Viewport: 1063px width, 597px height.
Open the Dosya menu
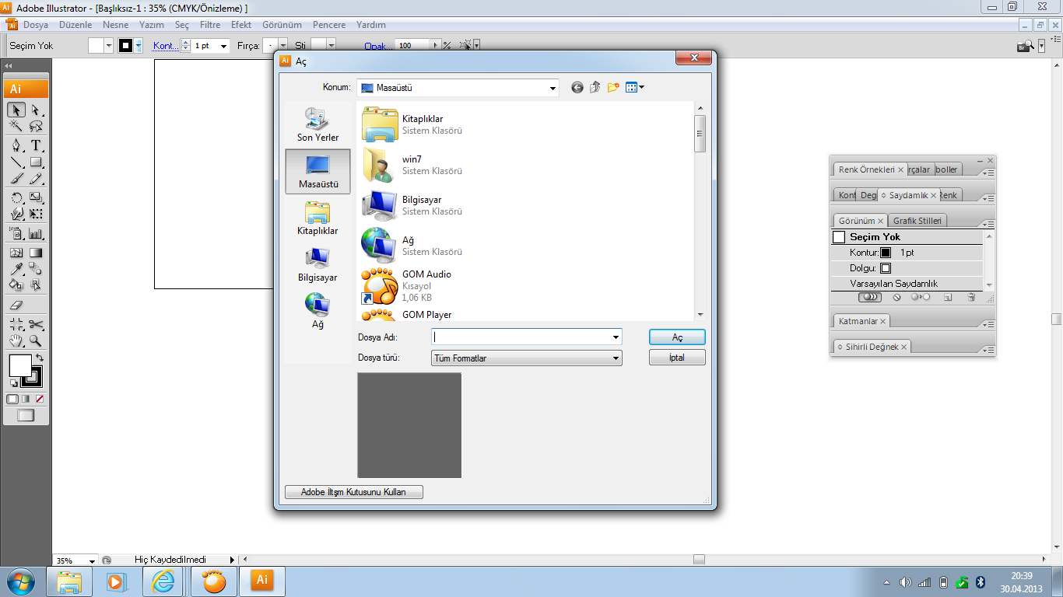coord(36,25)
